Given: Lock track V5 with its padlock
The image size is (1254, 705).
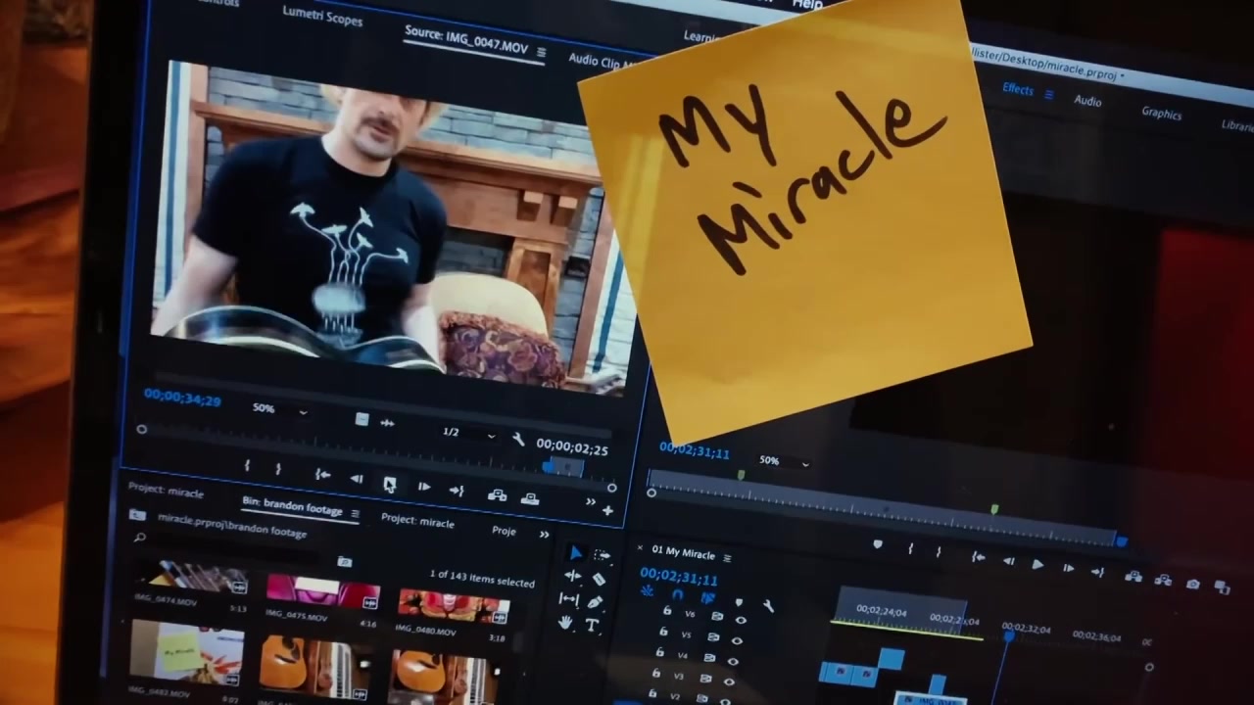Looking at the screenshot, I should [x=663, y=632].
